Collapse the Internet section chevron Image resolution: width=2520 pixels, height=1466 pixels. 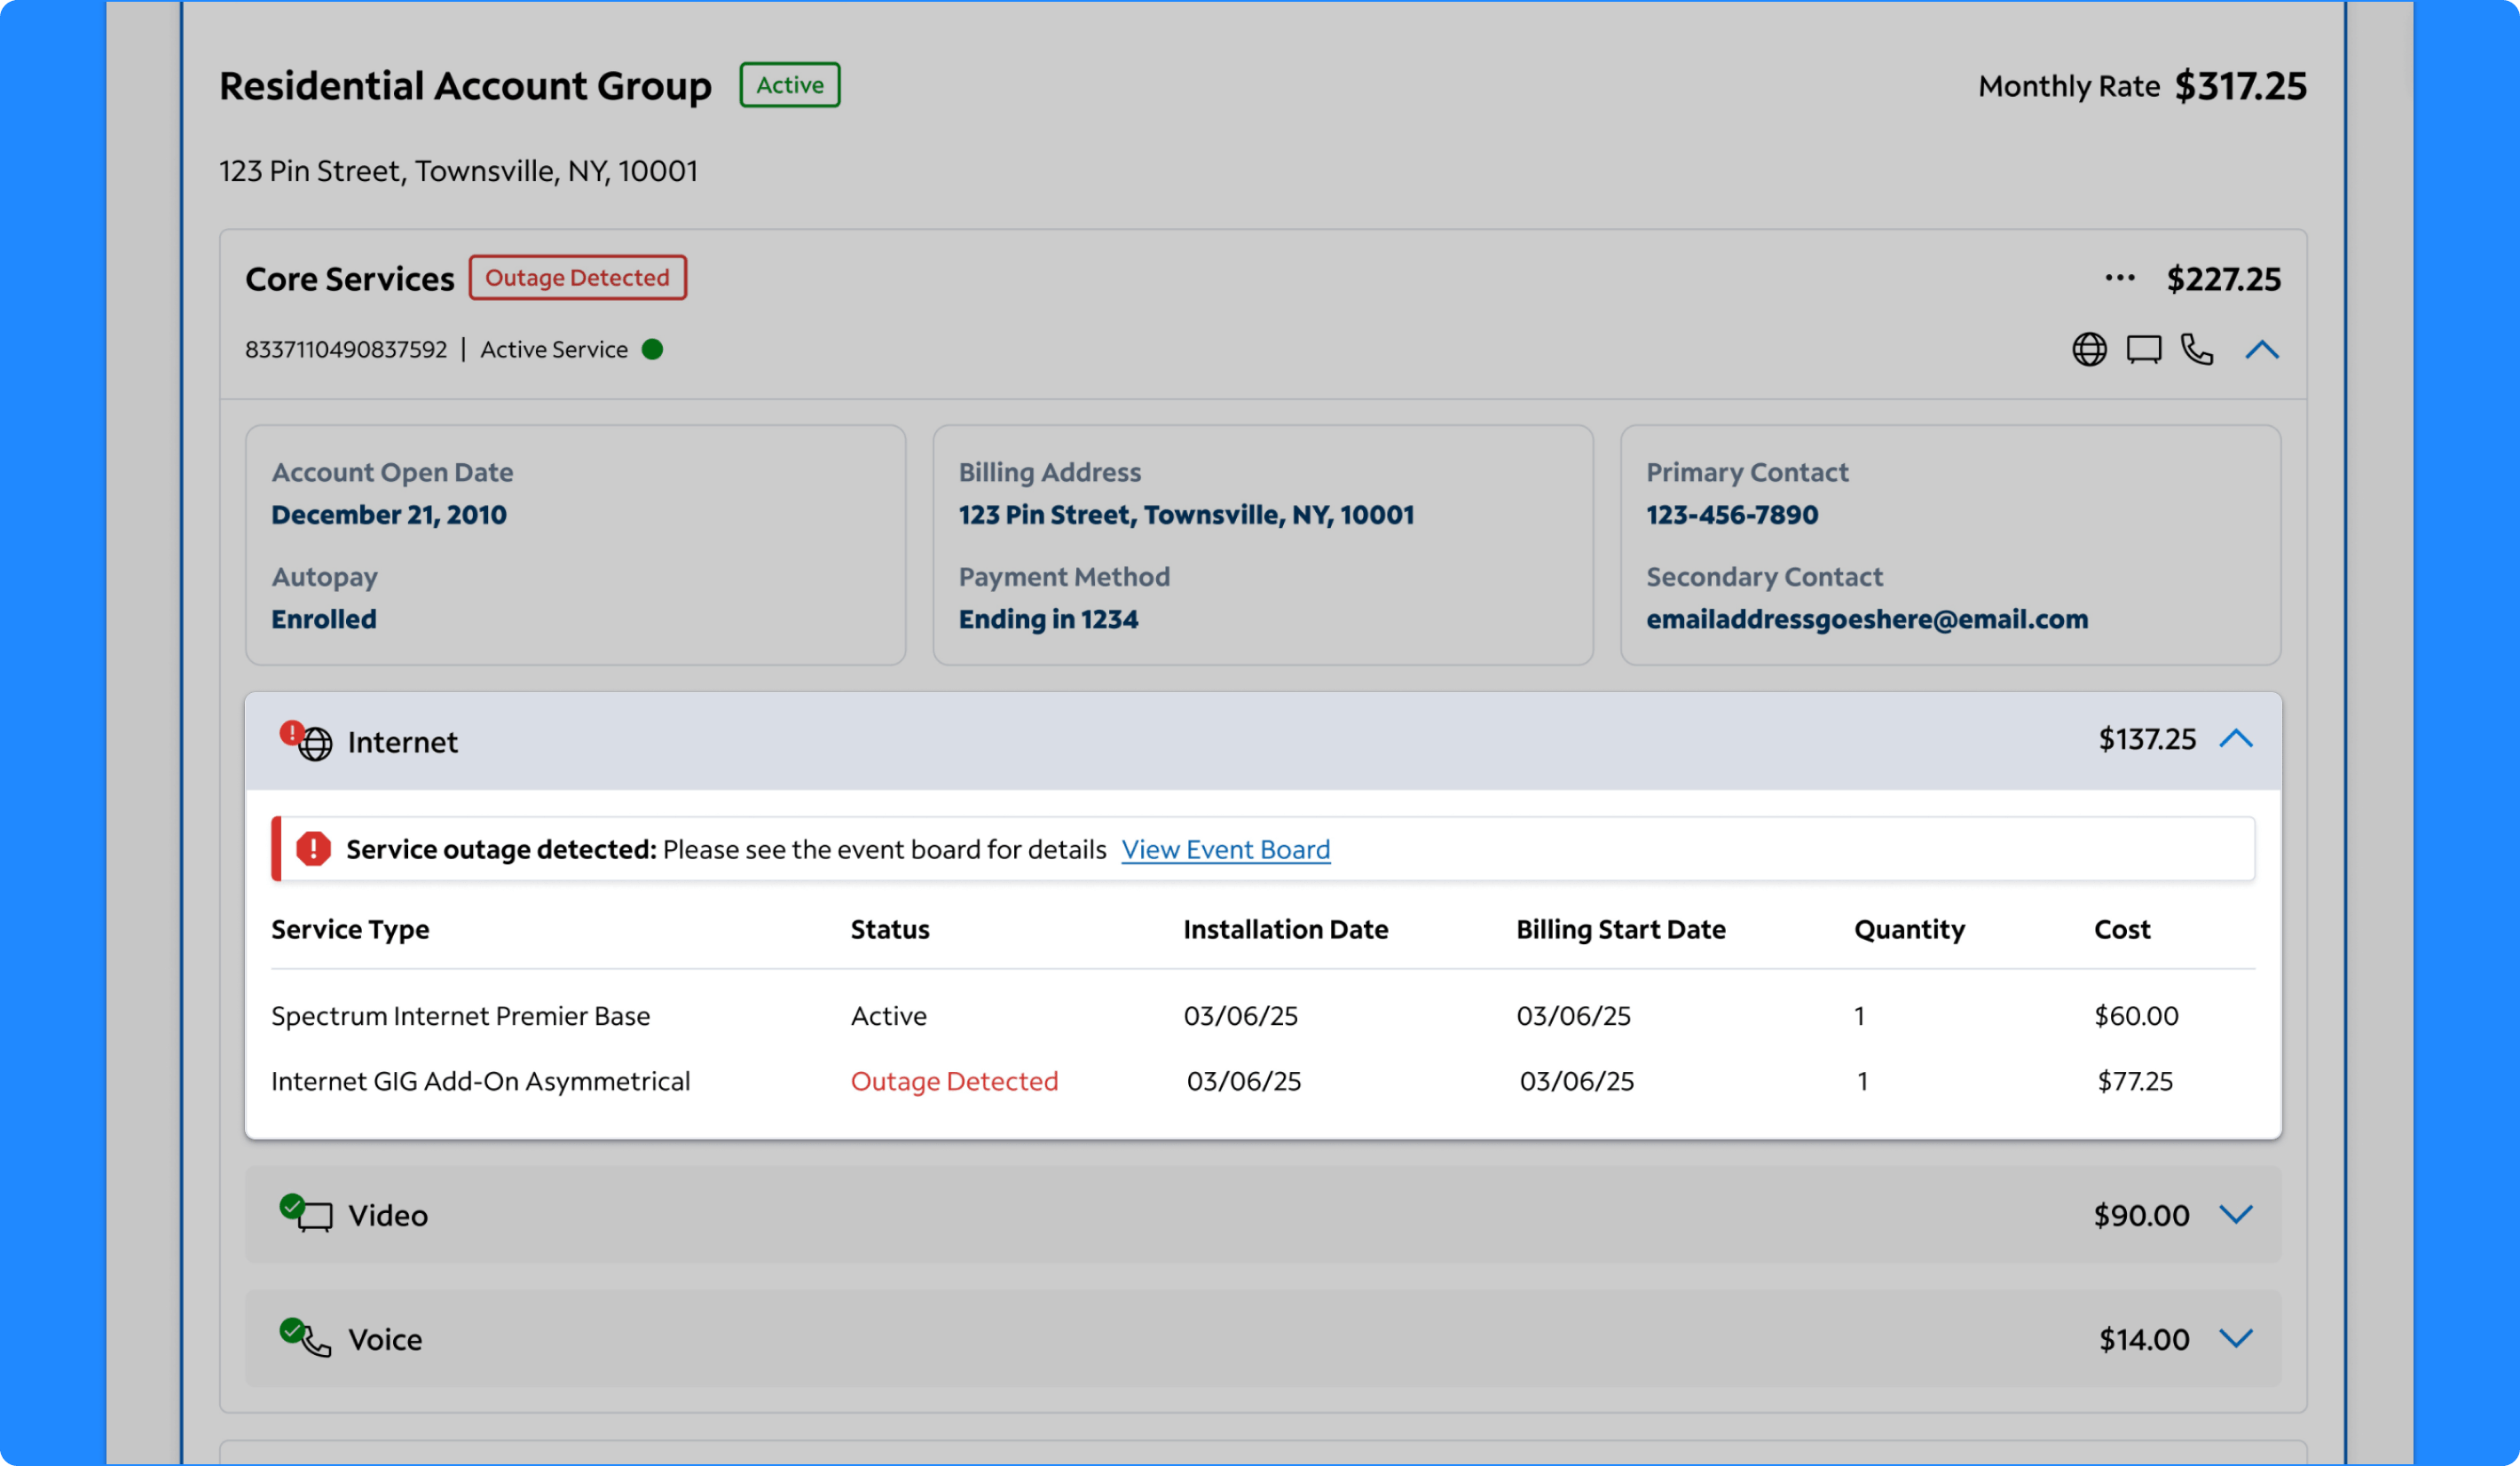click(x=2235, y=739)
